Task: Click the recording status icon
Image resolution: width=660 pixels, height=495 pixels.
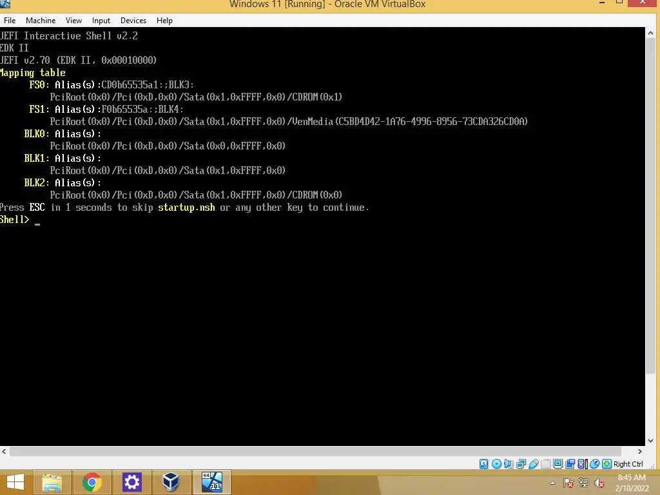Action: pyautogui.click(x=570, y=464)
